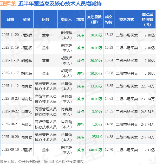The width and height of the screenshot is (156, 164).
Task: Click share change value 1140.85万
Action: pyautogui.click(x=94, y=150)
